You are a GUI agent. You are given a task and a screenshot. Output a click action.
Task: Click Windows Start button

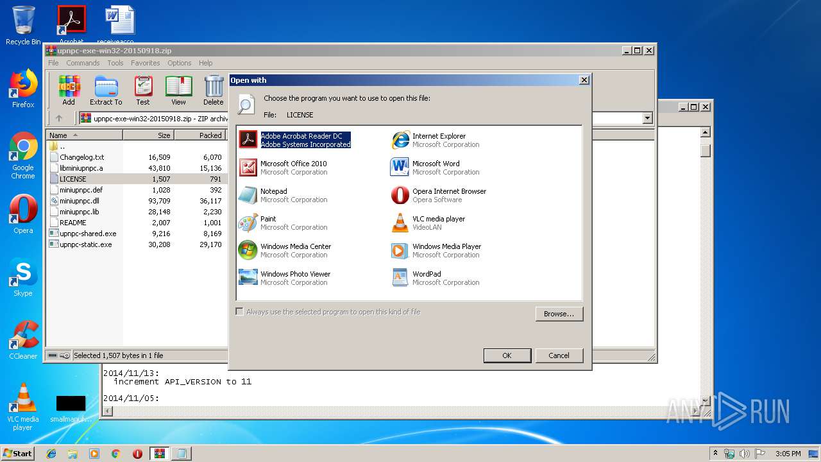17,453
